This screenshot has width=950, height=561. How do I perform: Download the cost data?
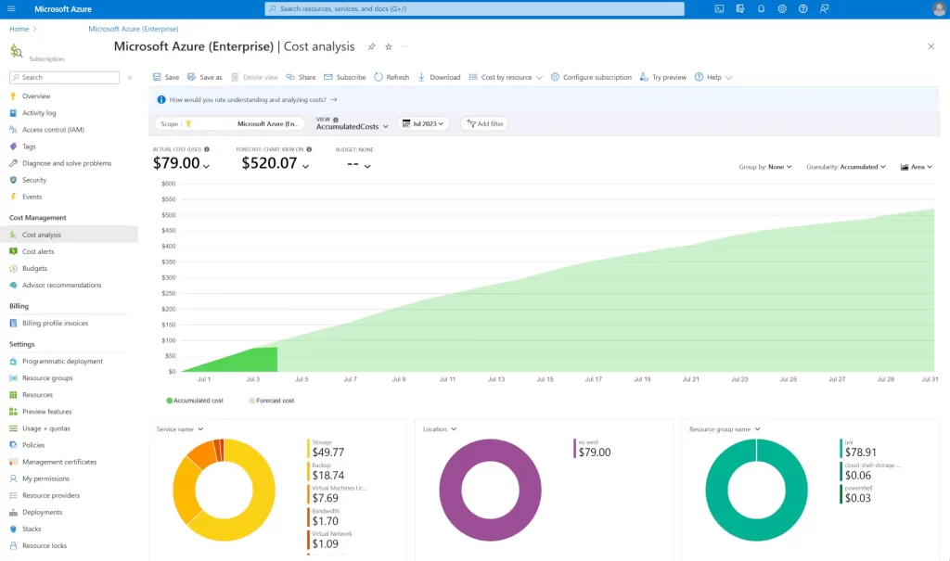point(439,78)
